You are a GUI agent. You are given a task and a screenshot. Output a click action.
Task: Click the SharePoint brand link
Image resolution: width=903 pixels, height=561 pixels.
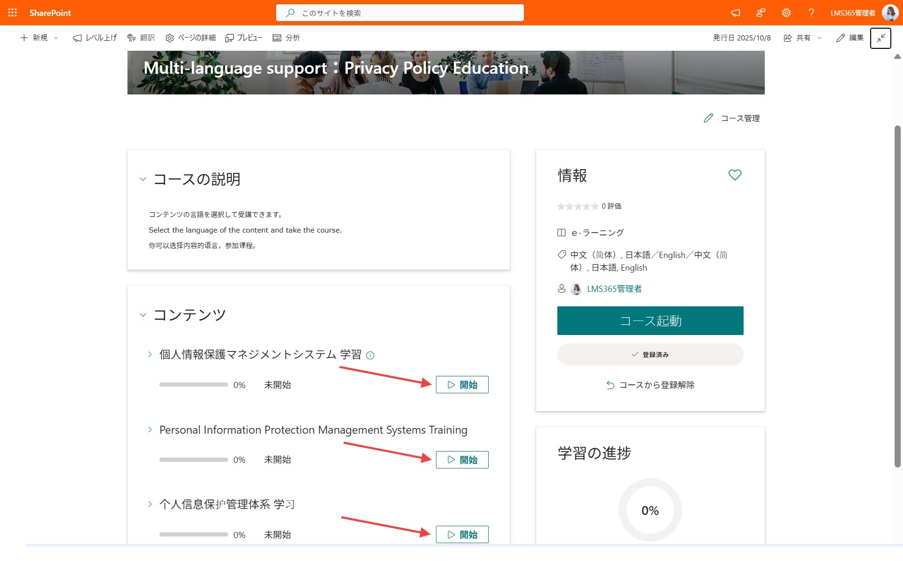click(50, 13)
